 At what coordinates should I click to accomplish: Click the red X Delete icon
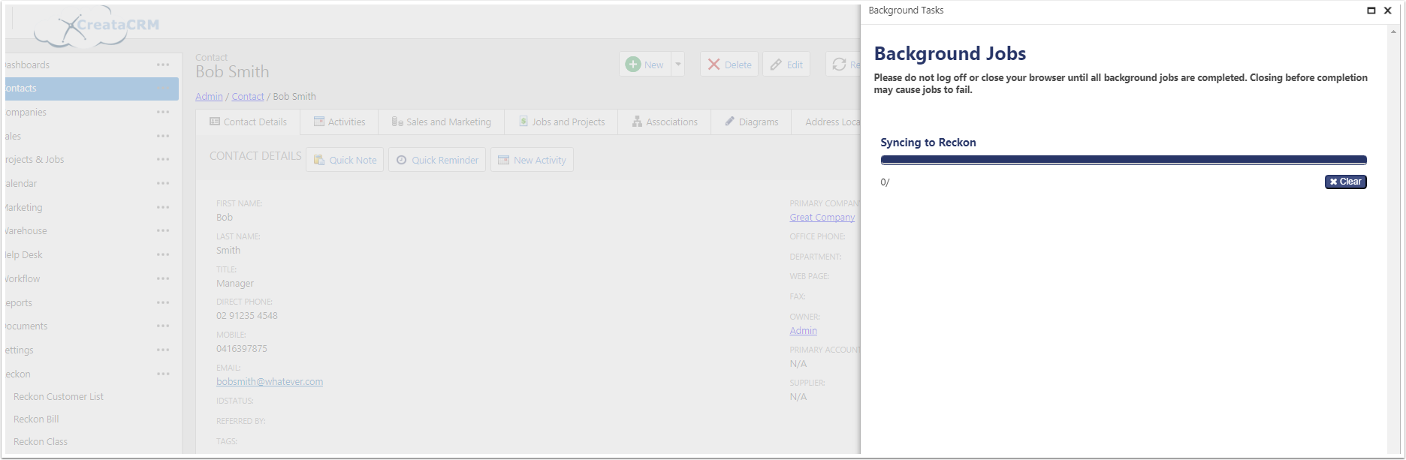714,65
